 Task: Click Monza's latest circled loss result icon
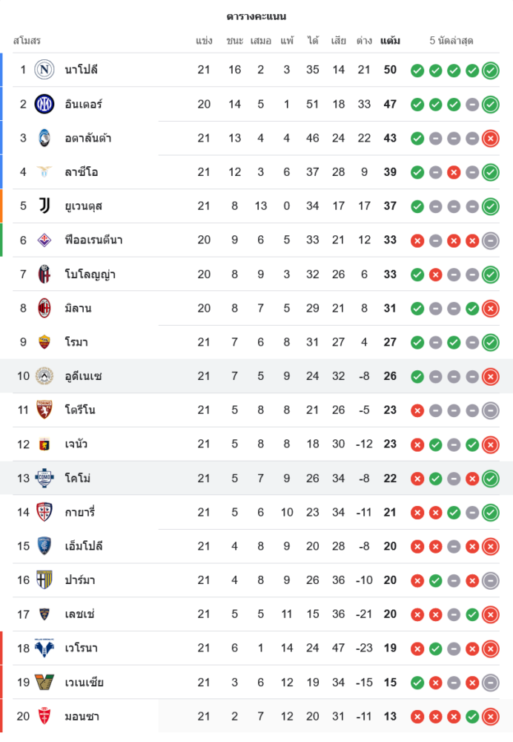490,717
